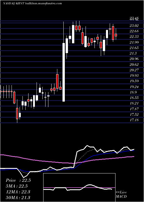Click the 20.96 price axis label
Viewport: 144px width, 202px height.
[134, 59]
